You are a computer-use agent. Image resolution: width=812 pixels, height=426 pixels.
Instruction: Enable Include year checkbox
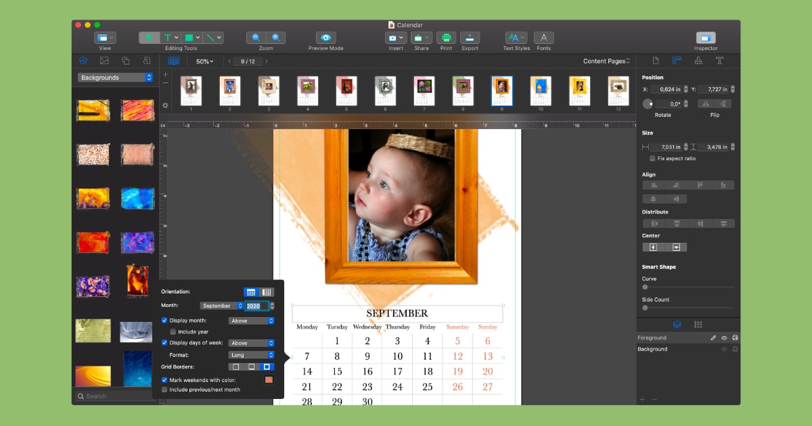173,332
